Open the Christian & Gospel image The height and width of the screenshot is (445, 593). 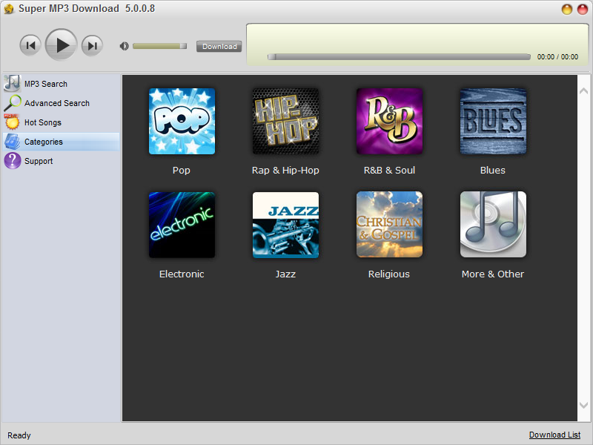[389, 225]
